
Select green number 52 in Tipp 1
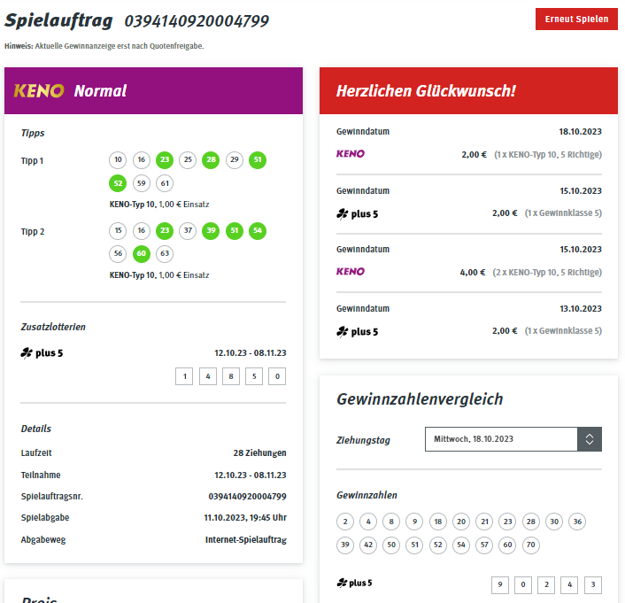pos(118,183)
